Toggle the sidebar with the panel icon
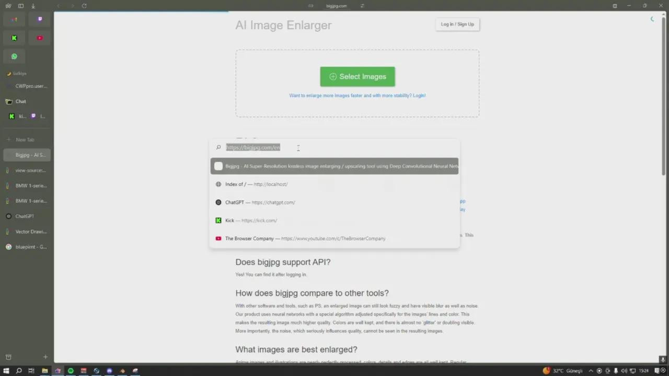The height and width of the screenshot is (376, 669). click(21, 6)
